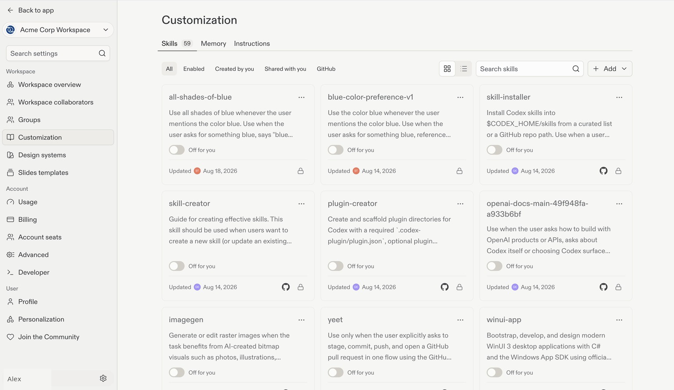Click GitHub icon on skill-creator card
The width and height of the screenshot is (674, 390).
click(x=286, y=287)
